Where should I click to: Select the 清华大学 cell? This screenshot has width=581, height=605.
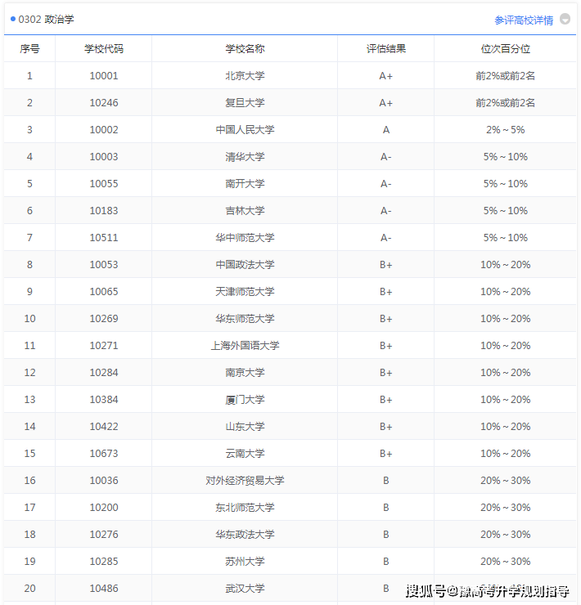click(x=245, y=157)
